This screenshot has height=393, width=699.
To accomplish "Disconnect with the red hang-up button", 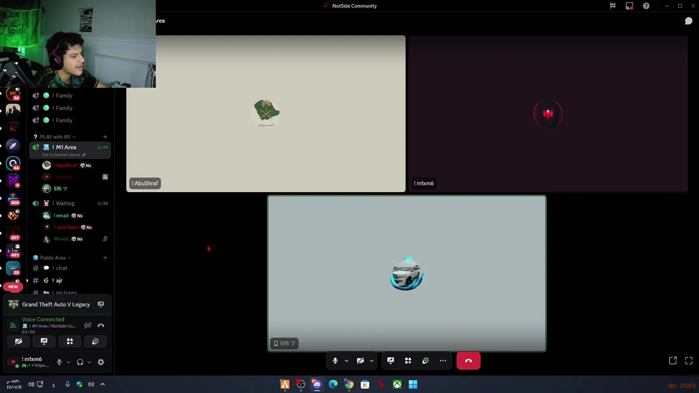I will [469, 361].
